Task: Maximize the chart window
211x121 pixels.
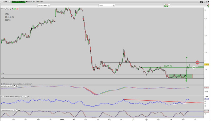Action: (x=206, y=2)
